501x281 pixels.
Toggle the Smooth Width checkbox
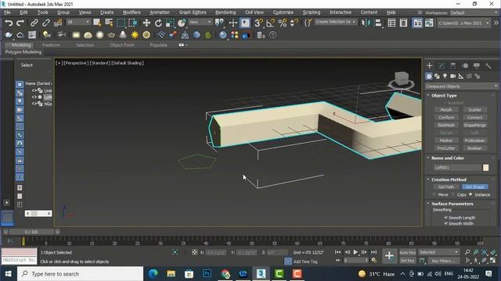pyautogui.click(x=445, y=223)
